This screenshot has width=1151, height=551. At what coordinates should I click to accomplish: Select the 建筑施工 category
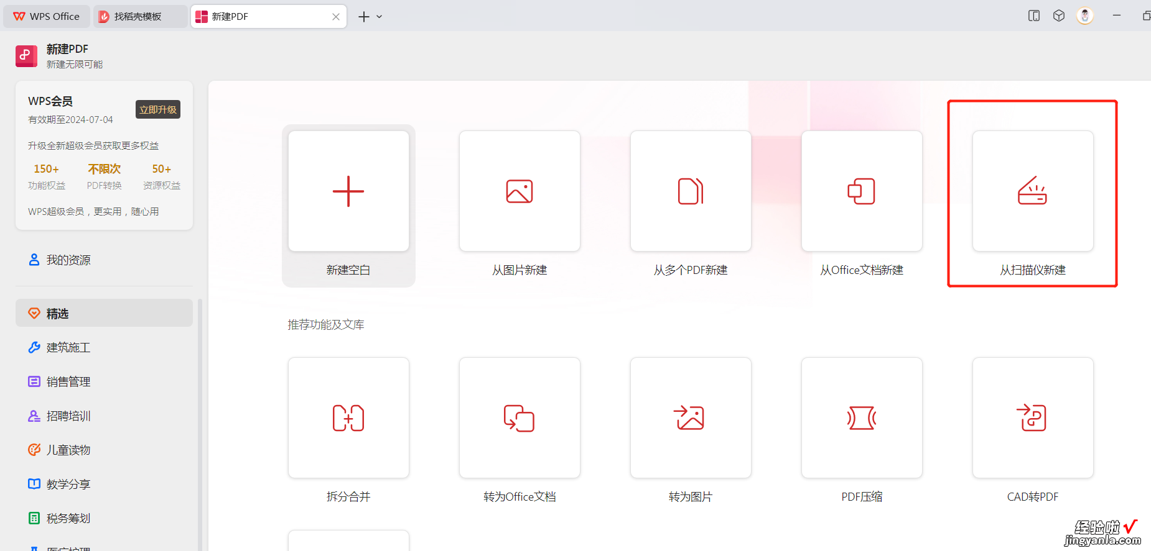104,347
